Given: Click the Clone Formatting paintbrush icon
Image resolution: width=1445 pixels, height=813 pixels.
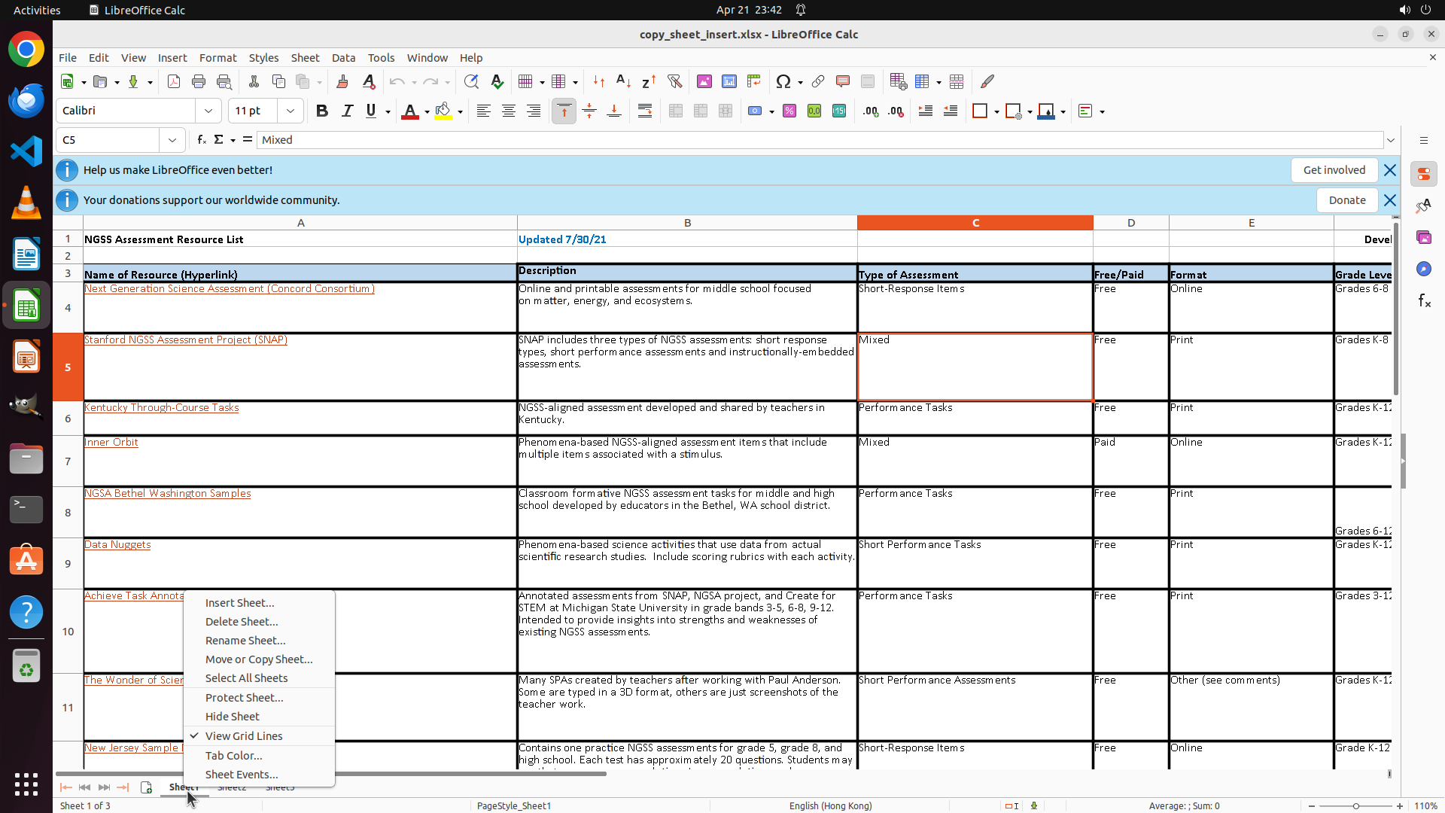Looking at the screenshot, I should pos(342,81).
